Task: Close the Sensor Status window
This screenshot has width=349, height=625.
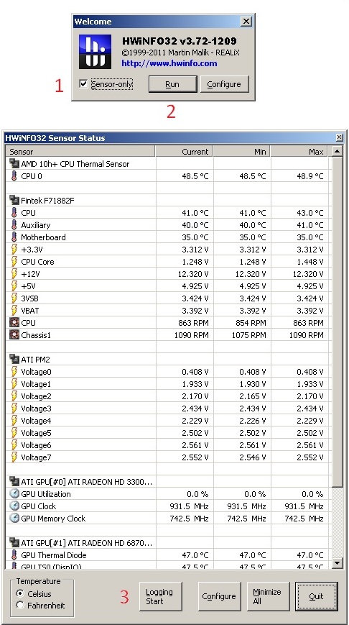Action: tap(340, 138)
